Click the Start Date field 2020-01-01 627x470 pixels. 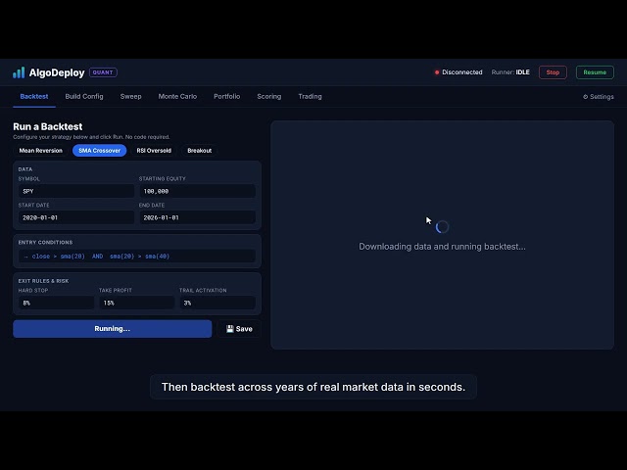click(x=76, y=217)
